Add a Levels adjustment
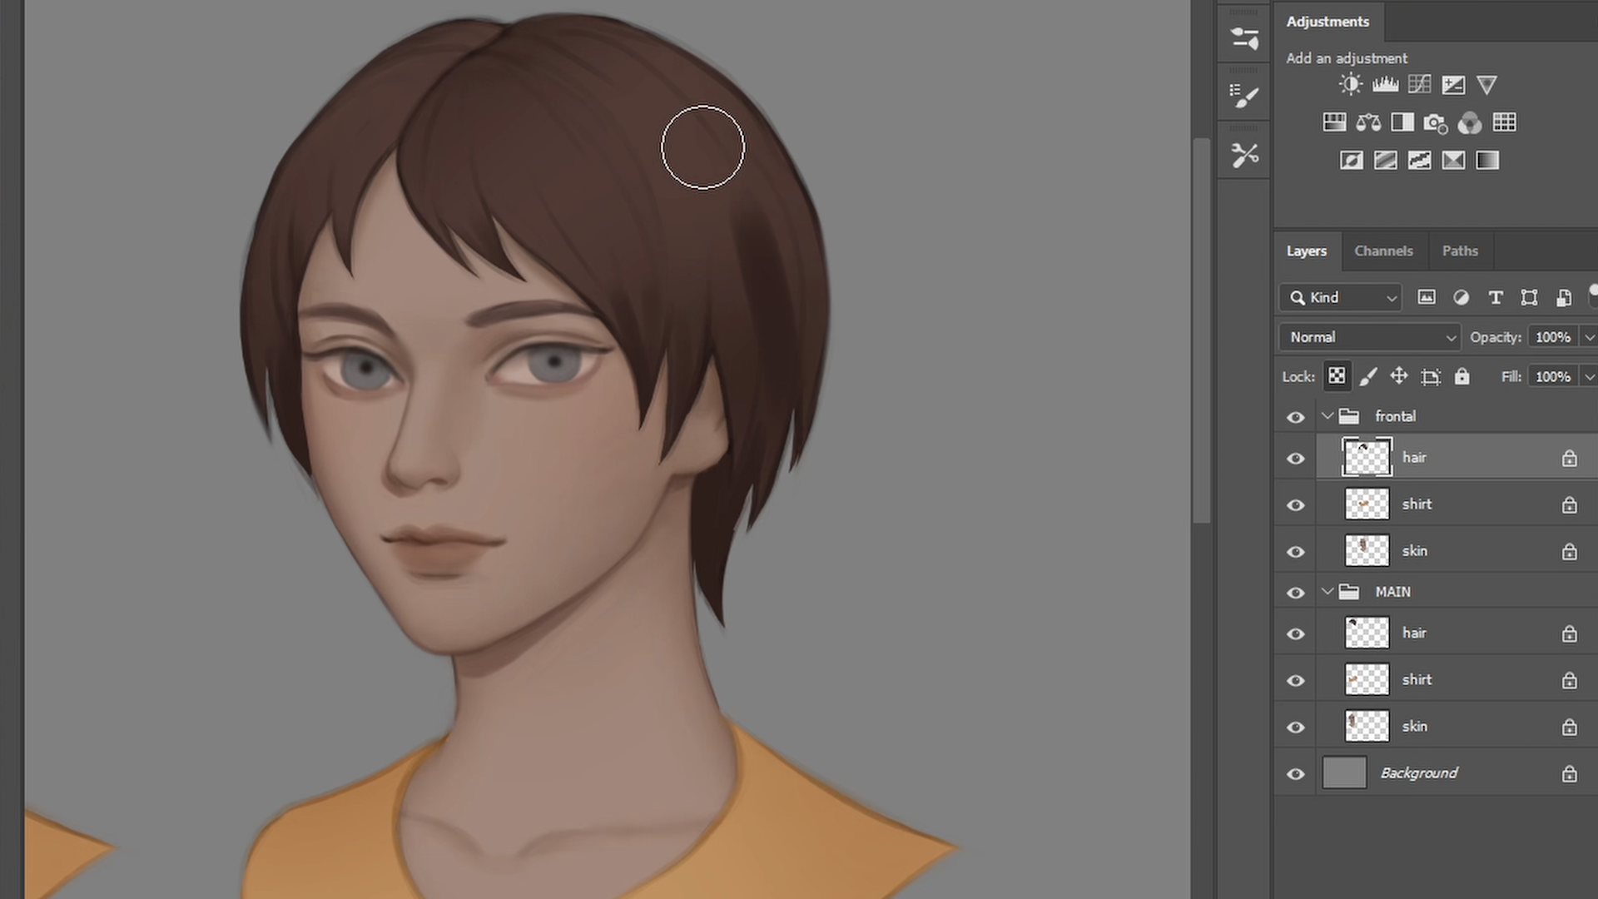 1385,84
